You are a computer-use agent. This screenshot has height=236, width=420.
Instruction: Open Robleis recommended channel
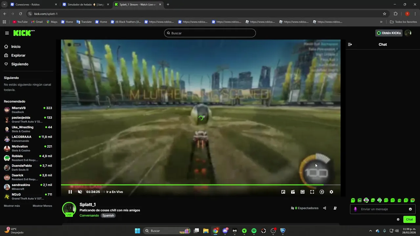(28, 158)
